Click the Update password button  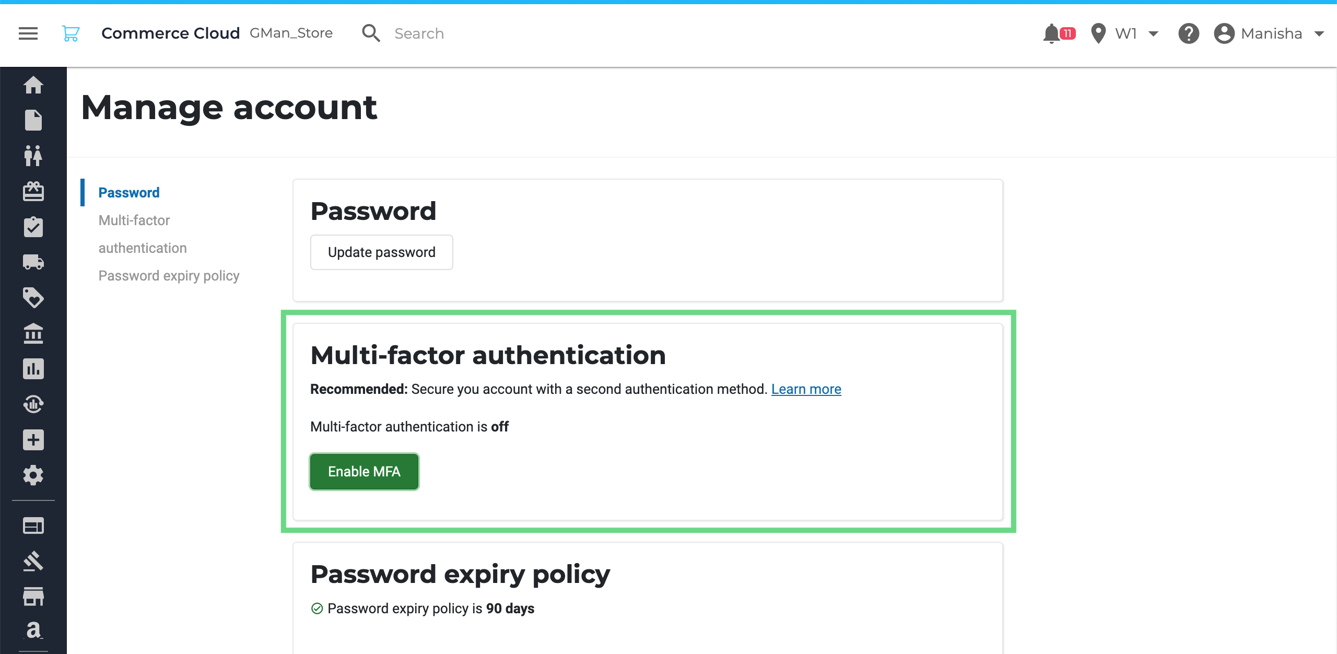tap(382, 252)
